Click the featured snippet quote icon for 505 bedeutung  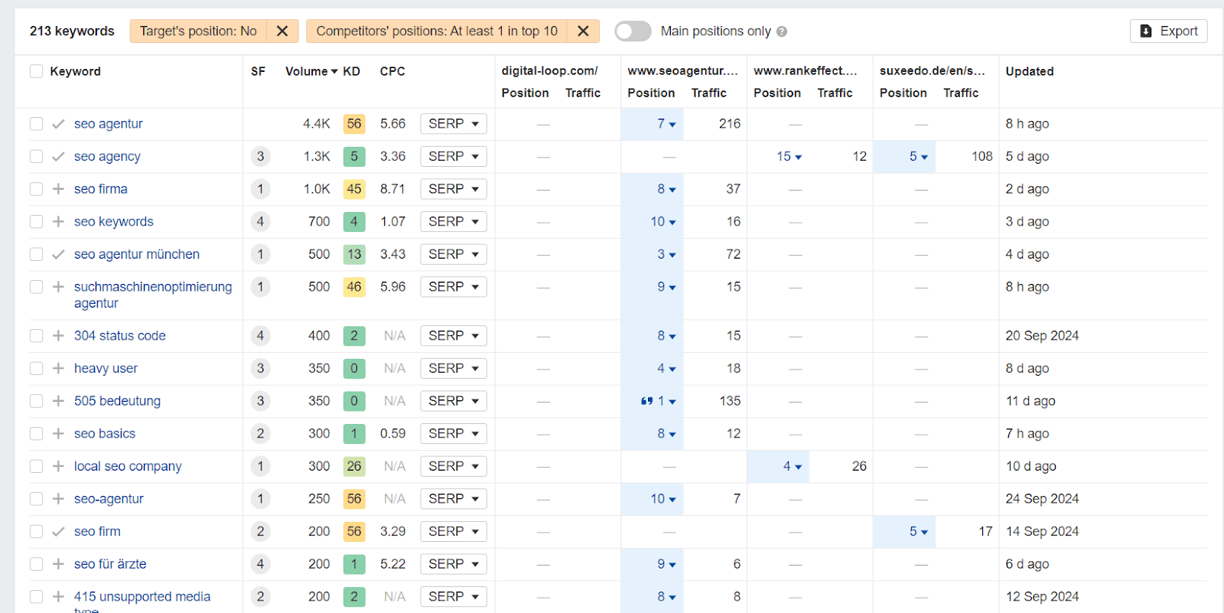coord(647,401)
